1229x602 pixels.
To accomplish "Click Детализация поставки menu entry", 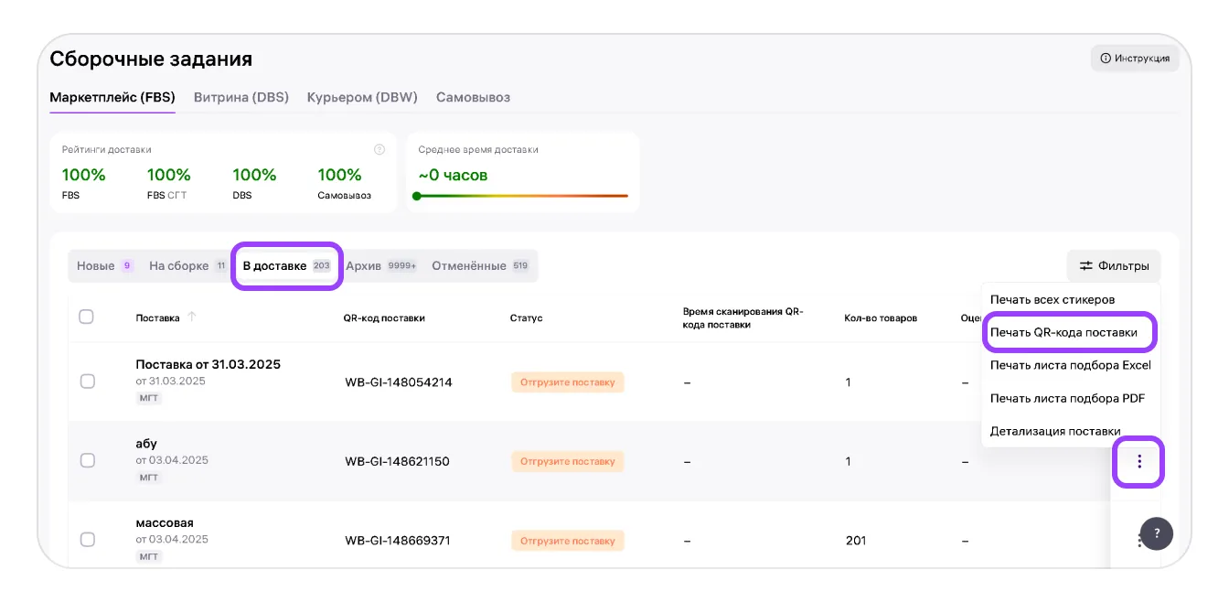I will click(x=1055, y=432).
